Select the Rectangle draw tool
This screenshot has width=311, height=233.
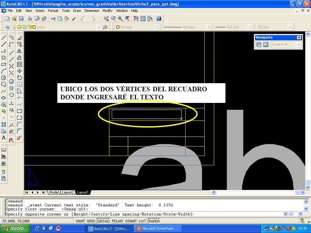click(4, 64)
